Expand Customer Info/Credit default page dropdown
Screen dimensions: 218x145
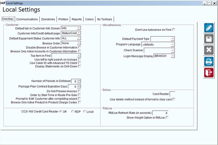click(79, 33)
